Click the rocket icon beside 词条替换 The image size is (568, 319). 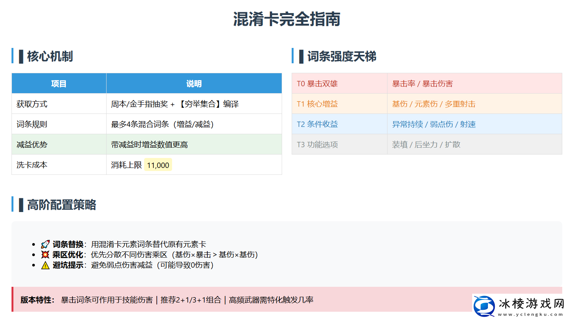pyautogui.click(x=46, y=243)
